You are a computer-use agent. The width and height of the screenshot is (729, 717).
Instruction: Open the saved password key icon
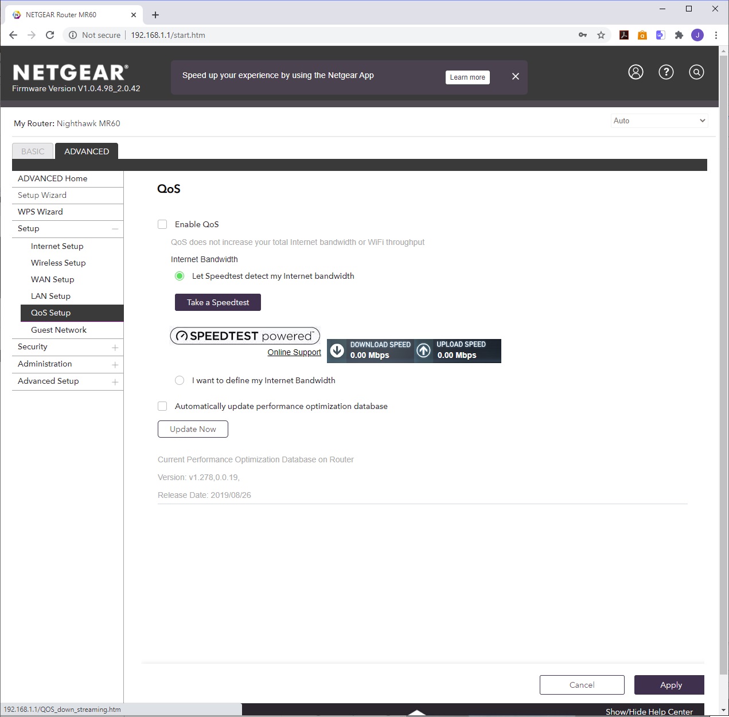[x=583, y=35]
